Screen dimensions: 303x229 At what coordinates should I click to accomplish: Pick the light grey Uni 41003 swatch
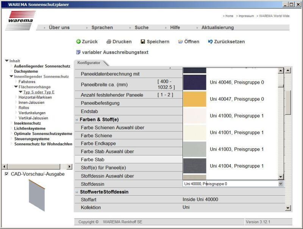point(195,149)
